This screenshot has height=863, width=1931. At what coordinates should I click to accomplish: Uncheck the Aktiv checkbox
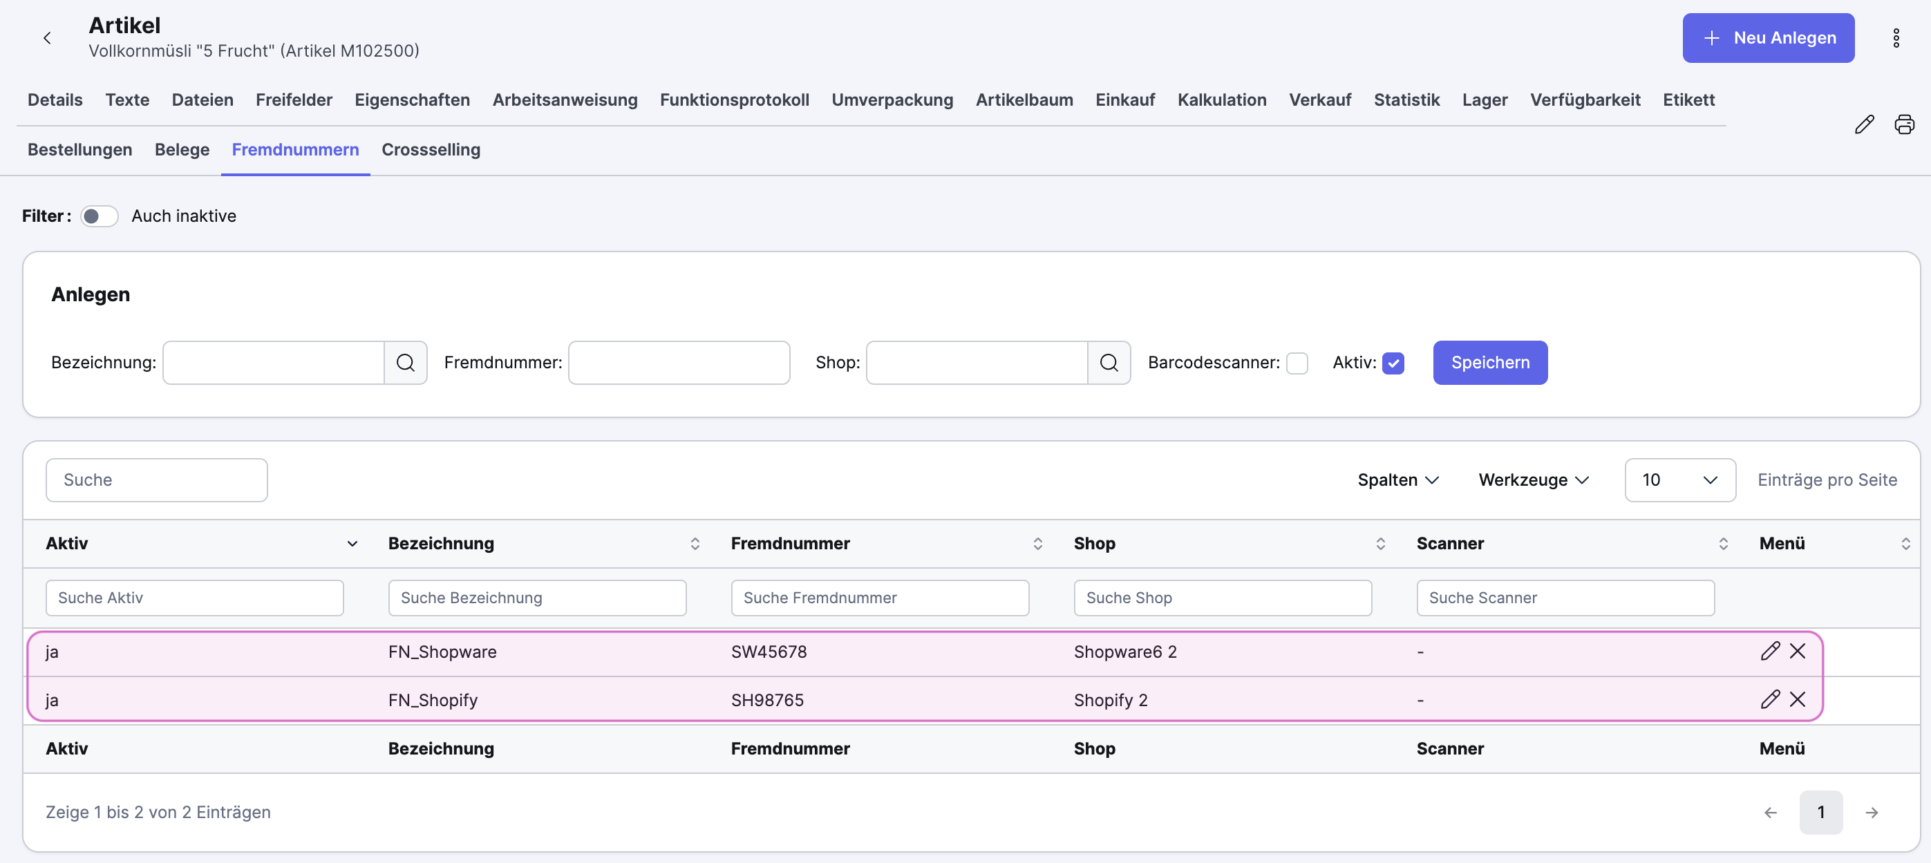pyautogui.click(x=1393, y=363)
